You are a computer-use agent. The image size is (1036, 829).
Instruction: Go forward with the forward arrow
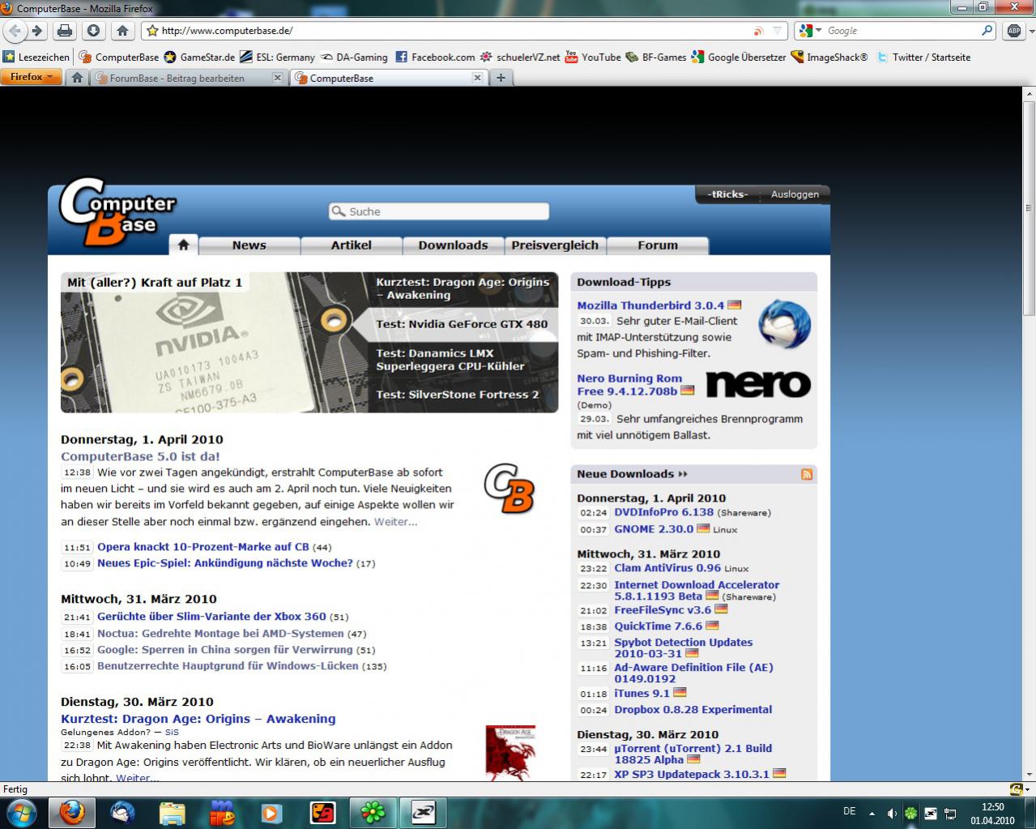click(x=37, y=31)
